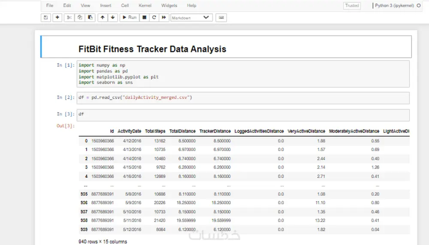Click the 5/10/2016 date cell

(132, 212)
